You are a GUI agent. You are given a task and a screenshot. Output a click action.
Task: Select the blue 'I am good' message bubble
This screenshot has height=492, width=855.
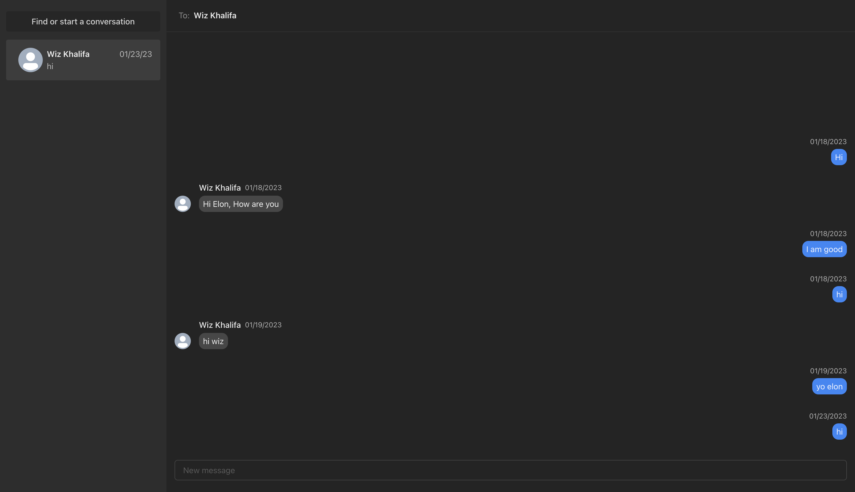(x=824, y=249)
